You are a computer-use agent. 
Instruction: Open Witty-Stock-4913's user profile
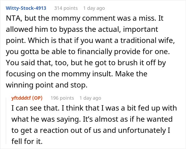tap(26, 8)
